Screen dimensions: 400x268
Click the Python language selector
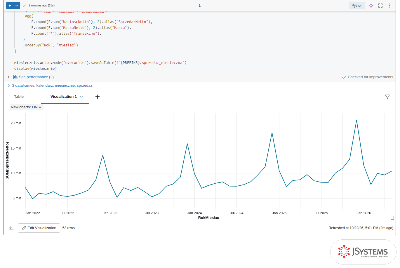point(357,6)
